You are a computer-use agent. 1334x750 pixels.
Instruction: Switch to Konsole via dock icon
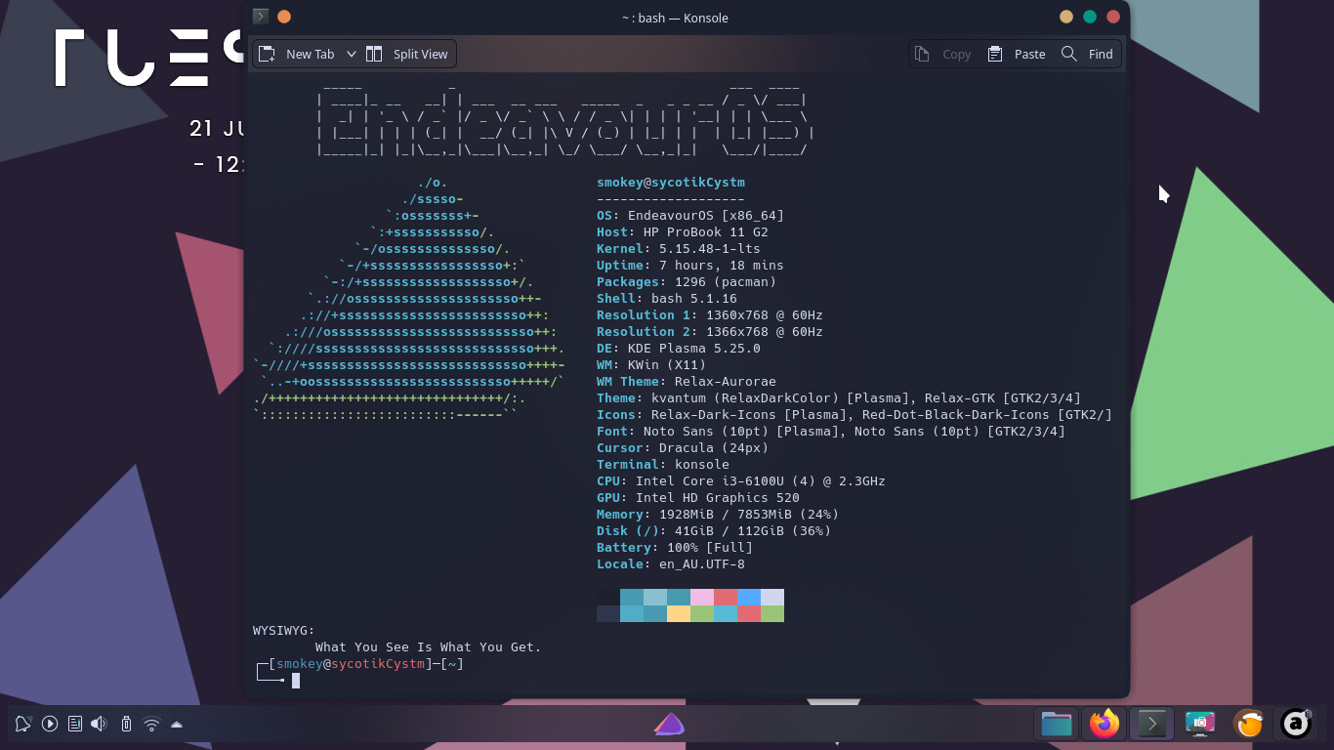1152,724
